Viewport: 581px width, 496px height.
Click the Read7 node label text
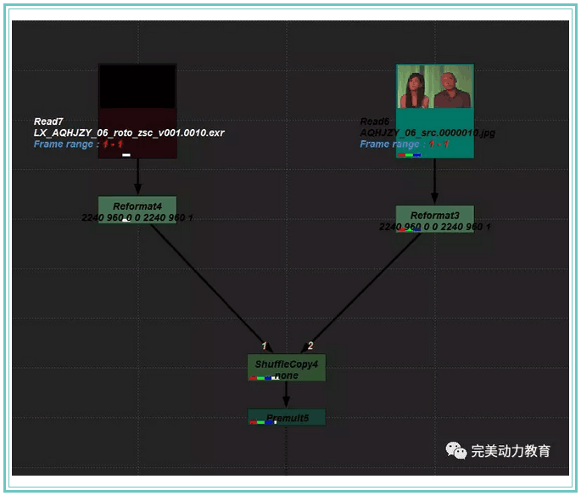(48, 121)
